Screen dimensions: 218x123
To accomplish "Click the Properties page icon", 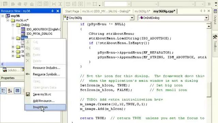I will (x=17, y=91).
